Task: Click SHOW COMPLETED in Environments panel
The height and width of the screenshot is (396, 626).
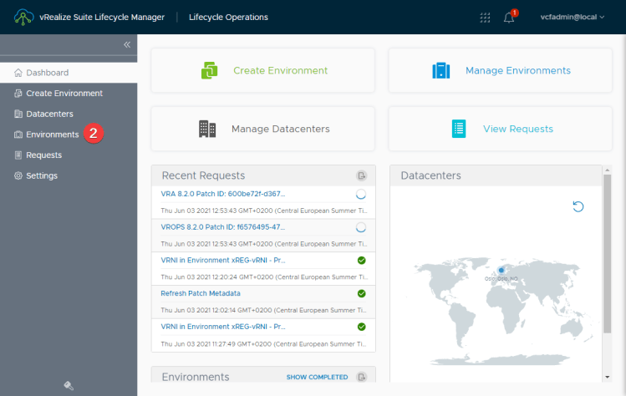Action: point(317,377)
